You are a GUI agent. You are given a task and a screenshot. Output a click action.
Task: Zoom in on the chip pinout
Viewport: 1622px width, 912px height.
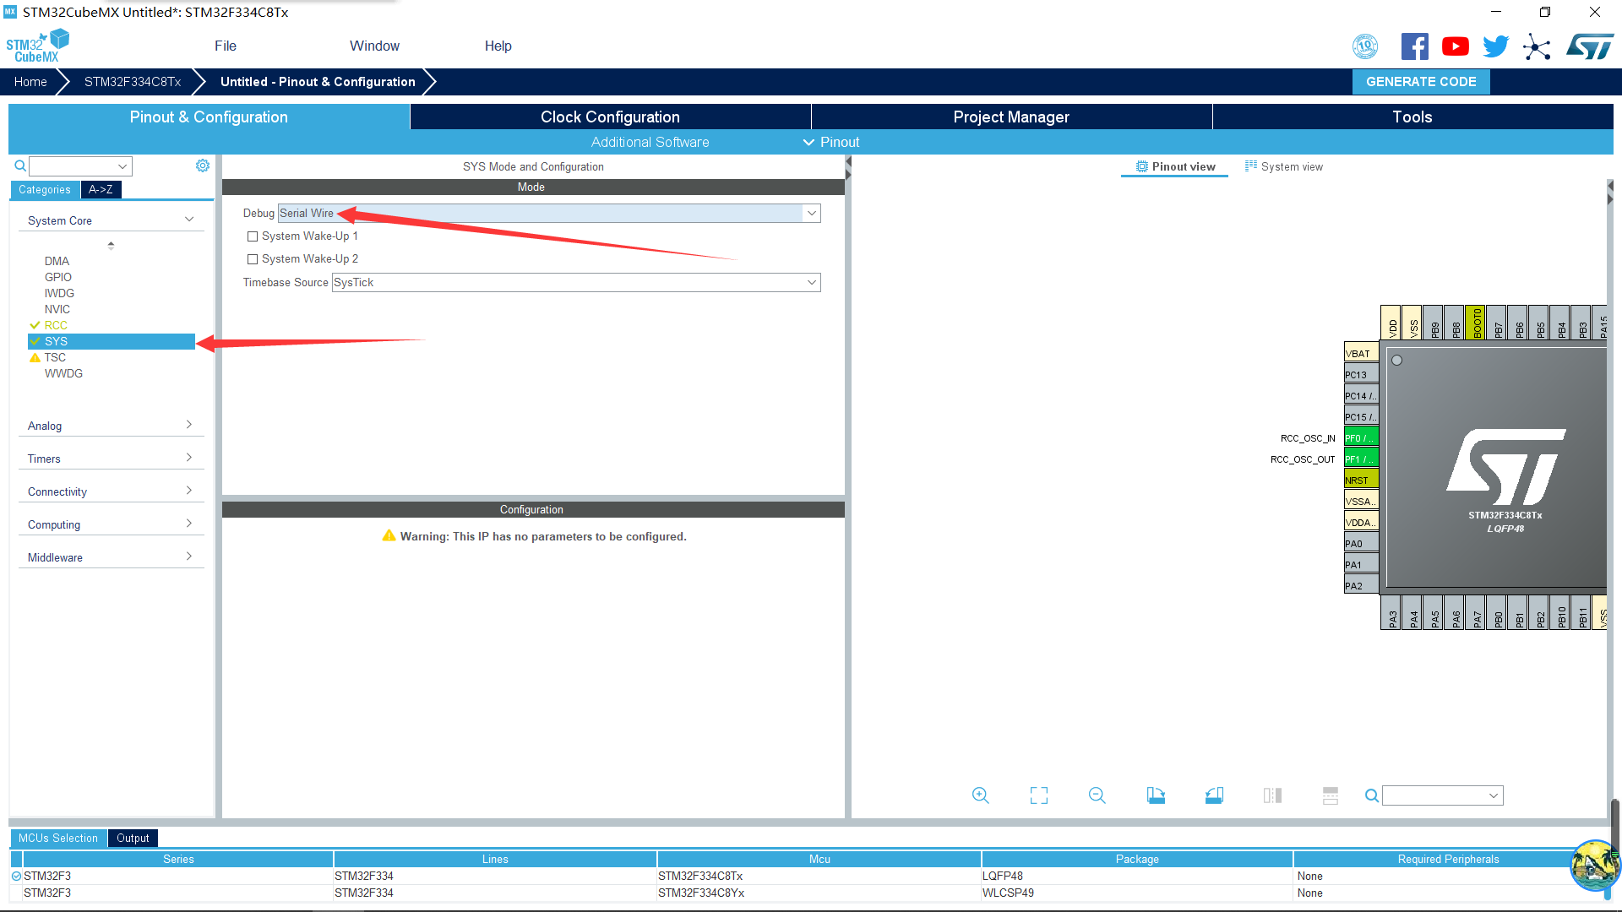tap(980, 795)
